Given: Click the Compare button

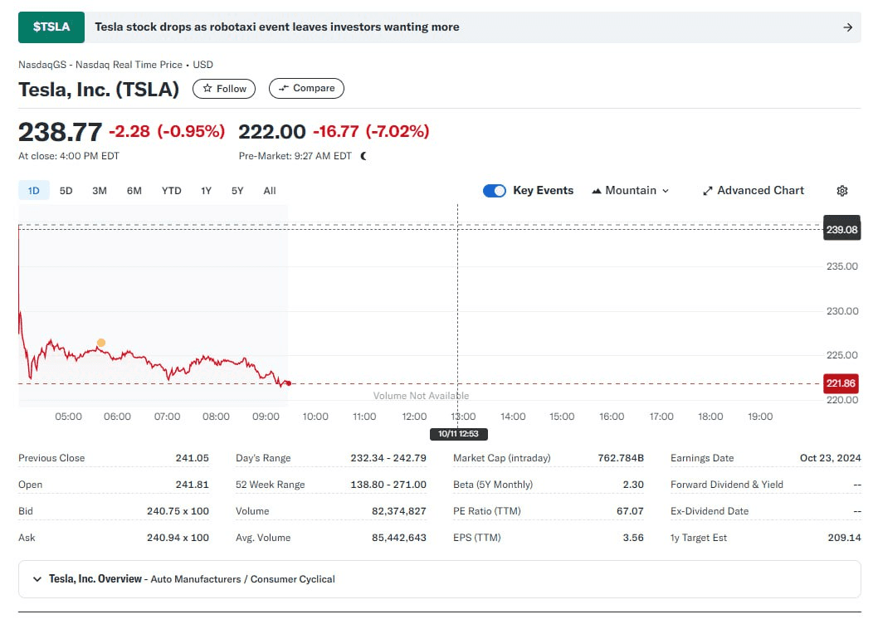Looking at the screenshot, I should (x=306, y=89).
